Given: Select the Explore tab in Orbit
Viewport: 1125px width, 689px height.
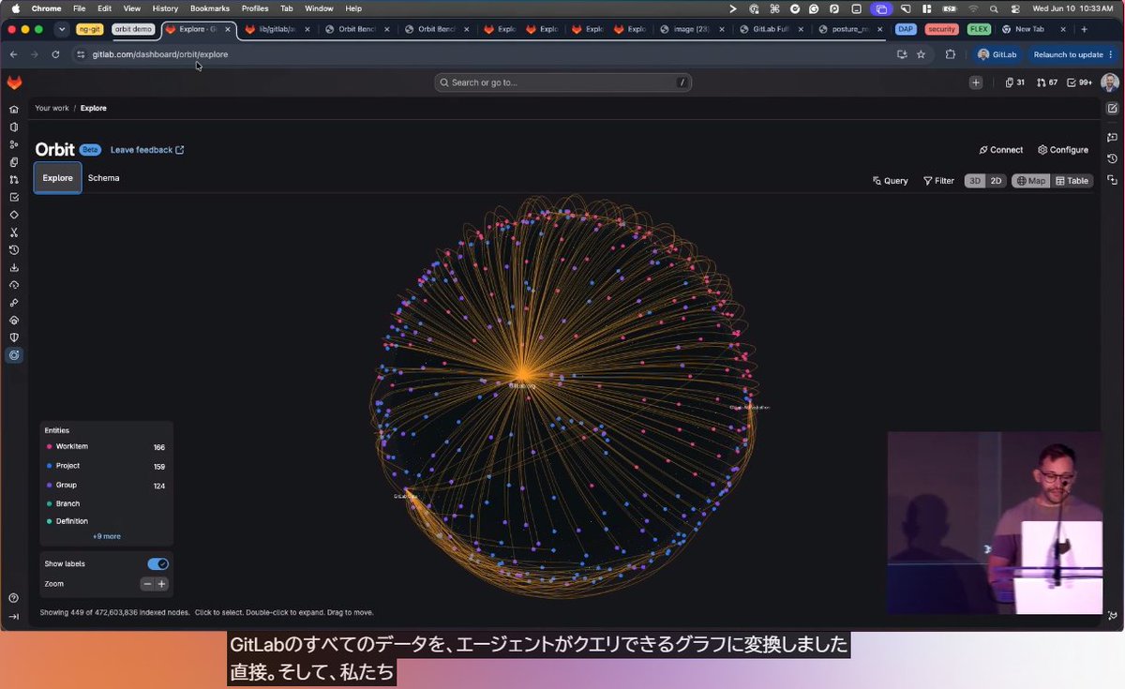Looking at the screenshot, I should (57, 178).
